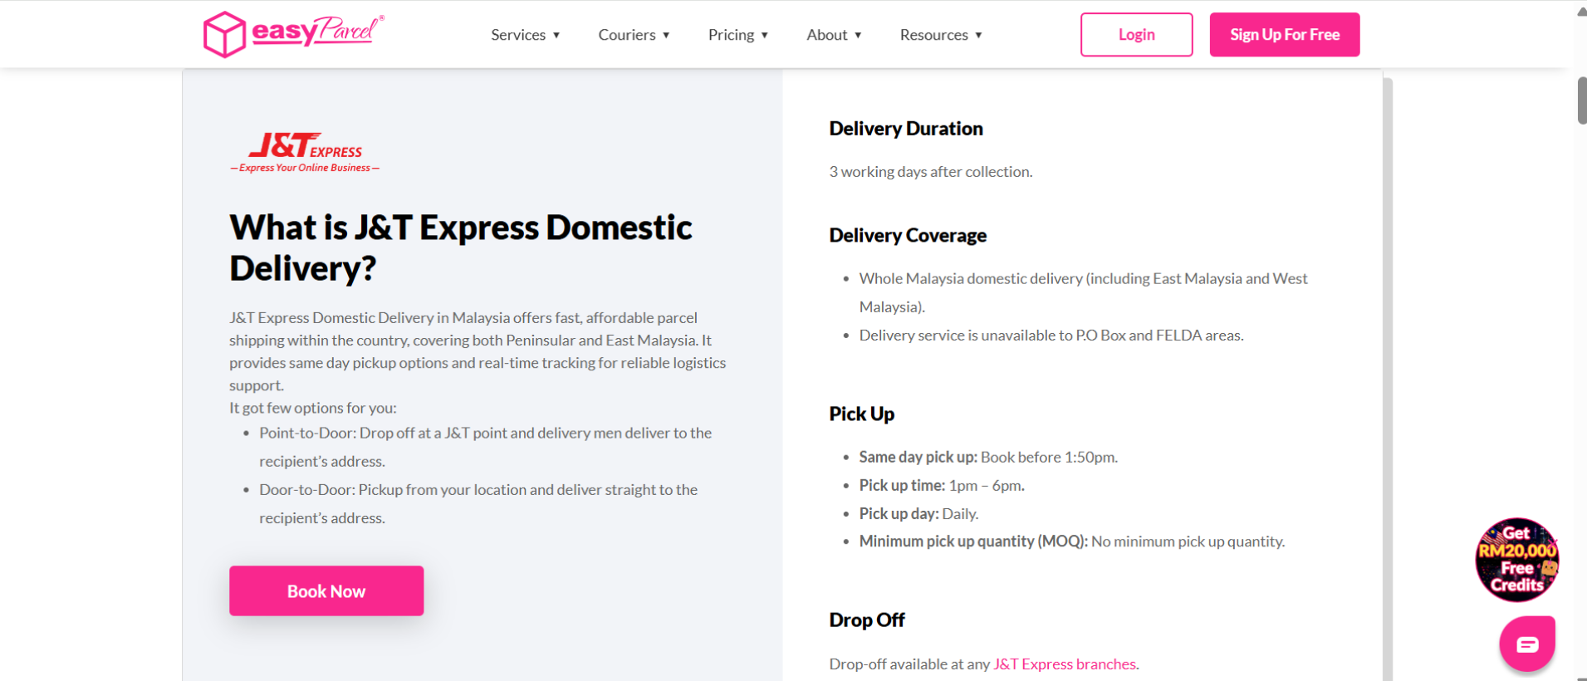The width and height of the screenshot is (1587, 681).
Task: Click the Point-to-Door bullet text
Action: pos(486,447)
